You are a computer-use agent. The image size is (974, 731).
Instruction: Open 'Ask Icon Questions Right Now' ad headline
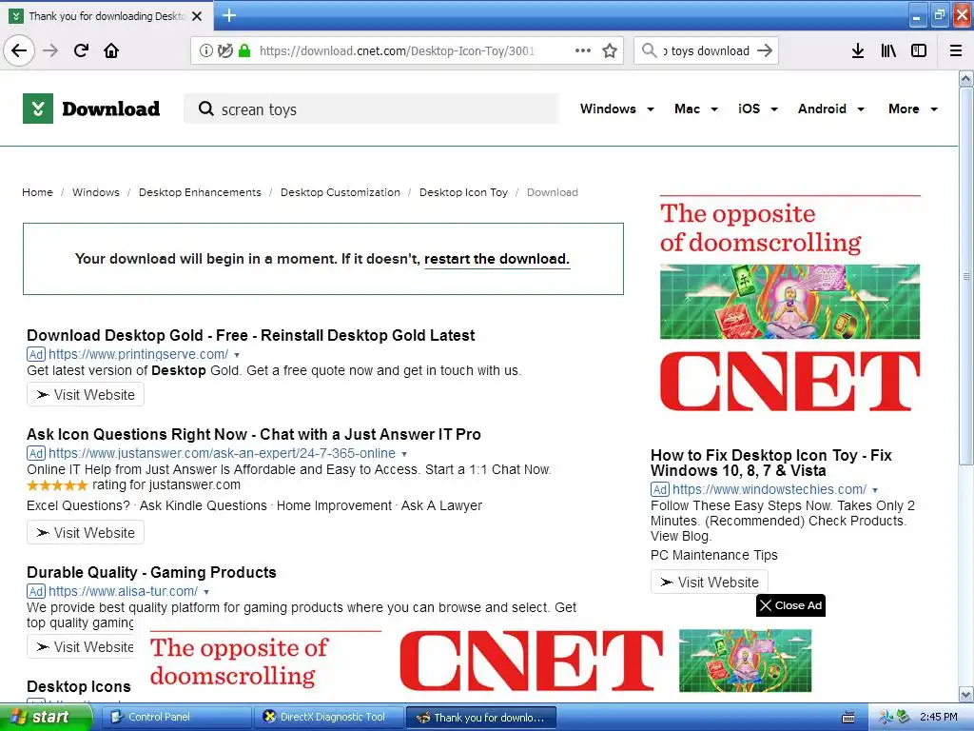[253, 434]
